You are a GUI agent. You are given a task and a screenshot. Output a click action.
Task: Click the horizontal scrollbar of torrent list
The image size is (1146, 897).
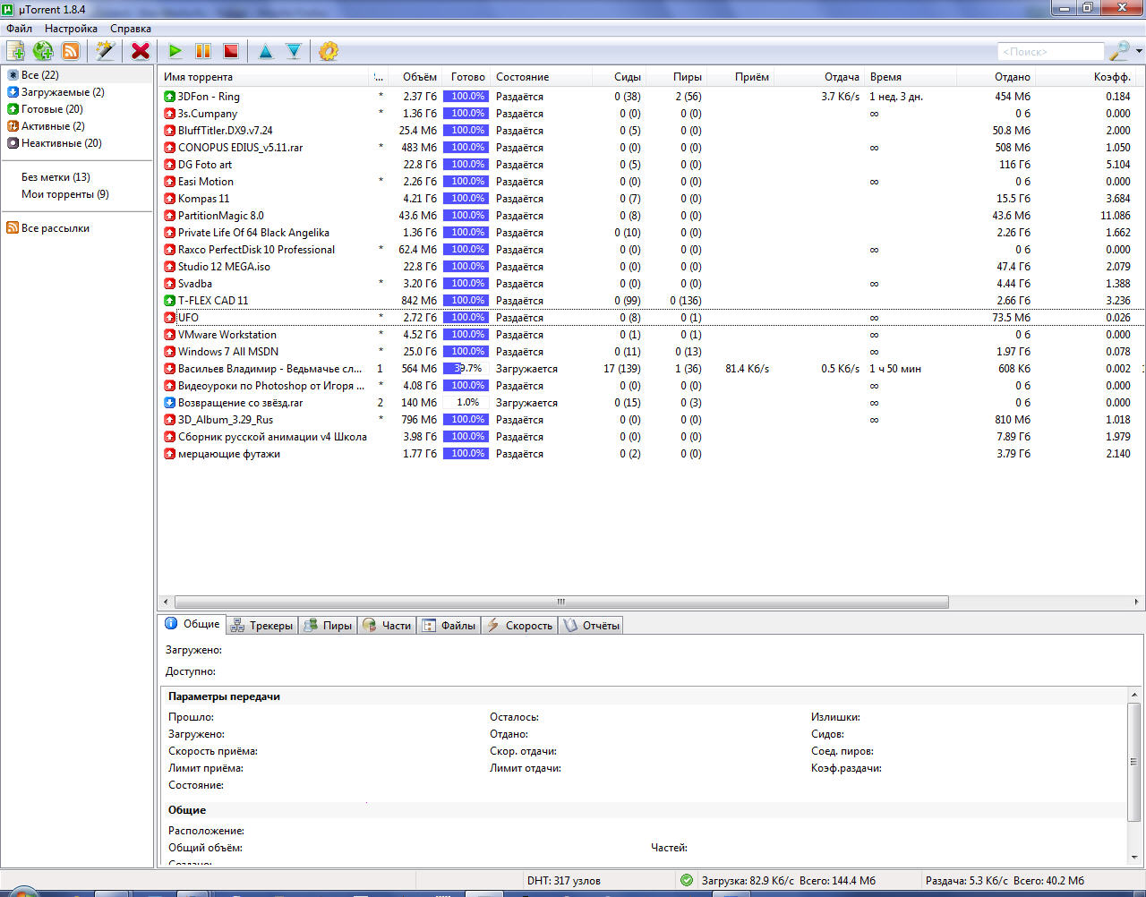point(560,602)
